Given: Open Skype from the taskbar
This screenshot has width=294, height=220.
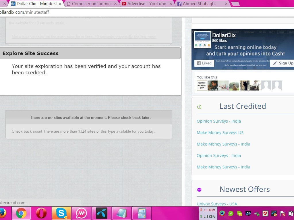Looking at the screenshot, I should point(61,213).
